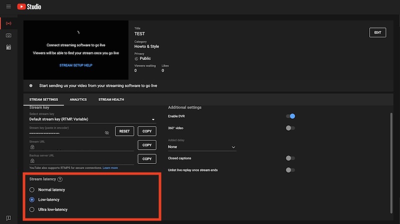Viewport: 400px width, 224px height.
Task: Select the Ultra low-latency radio button
Action: click(32, 210)
